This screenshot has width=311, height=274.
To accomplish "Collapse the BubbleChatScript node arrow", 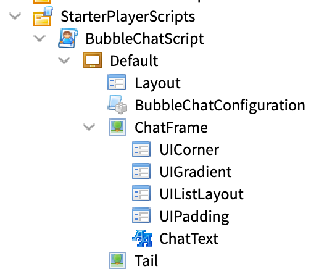I will [39, 38].
